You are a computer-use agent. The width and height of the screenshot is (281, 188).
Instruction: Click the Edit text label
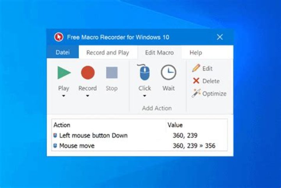click(x=207, y=68)
